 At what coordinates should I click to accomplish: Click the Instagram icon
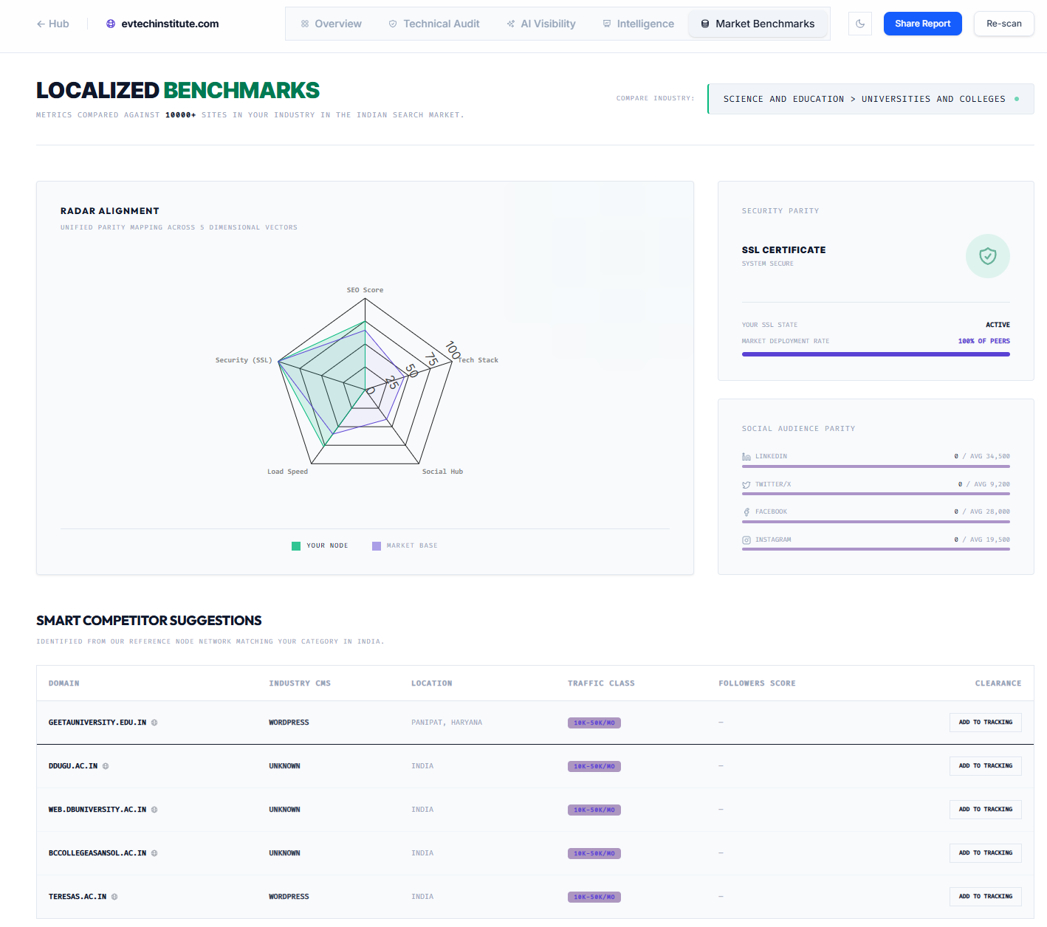point(746,540)
